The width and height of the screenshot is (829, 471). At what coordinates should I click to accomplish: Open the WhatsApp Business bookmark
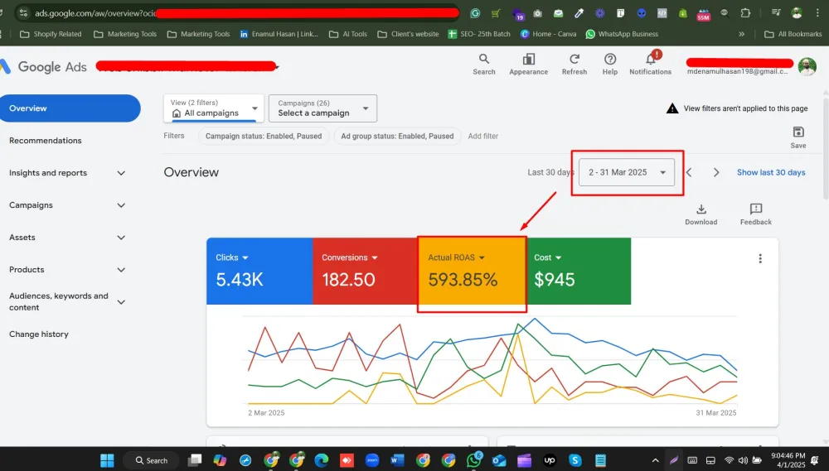pyautogui.click(x=622, y=34)
